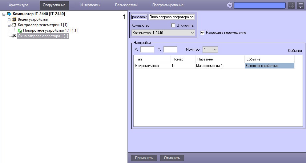The image size is (306, 163).
Task: Click the hexagon icon beside the search bar
Action: click(230, 5)
